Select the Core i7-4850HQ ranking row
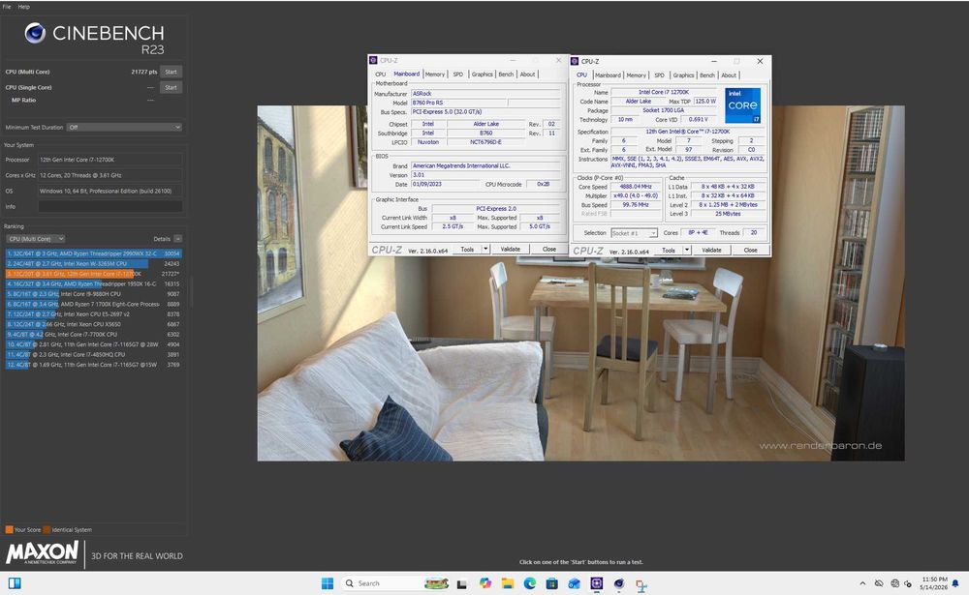 coord(93,354)
